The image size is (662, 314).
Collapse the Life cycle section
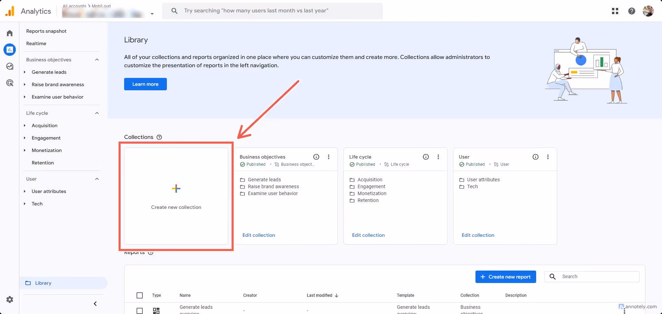click(x=97, y=113)
